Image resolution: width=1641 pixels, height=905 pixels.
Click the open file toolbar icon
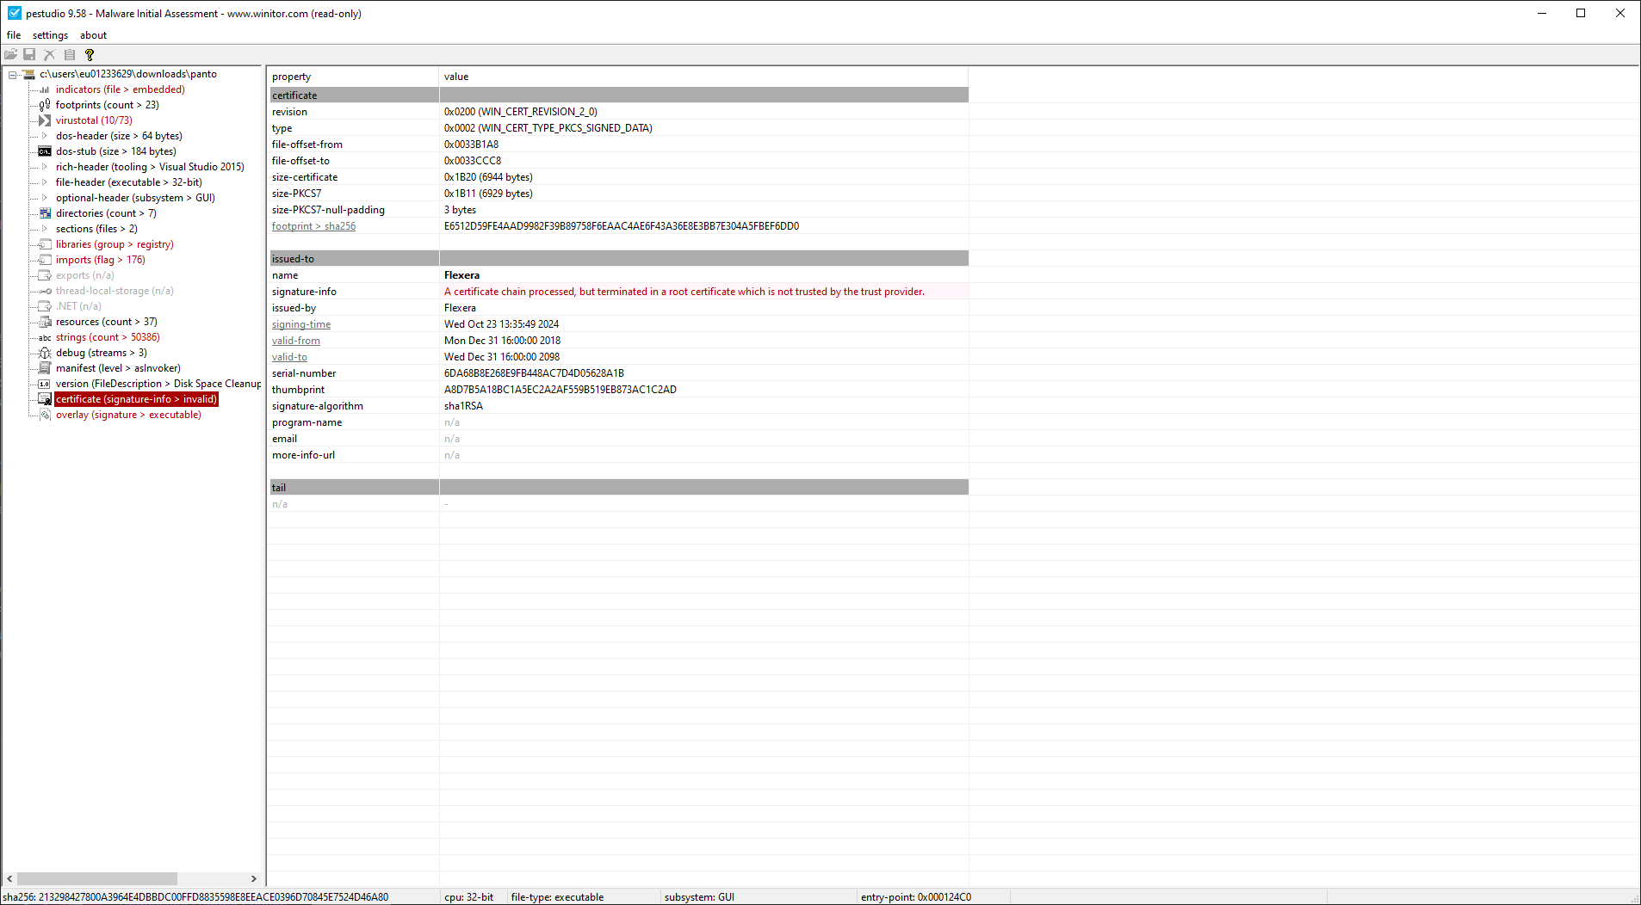pos(11,54)
